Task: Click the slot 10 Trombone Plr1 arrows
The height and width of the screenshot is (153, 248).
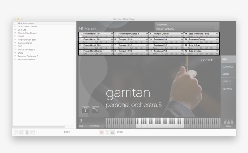Action: pos(182,39)
